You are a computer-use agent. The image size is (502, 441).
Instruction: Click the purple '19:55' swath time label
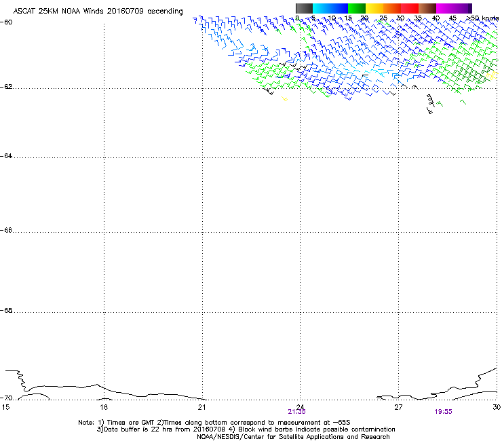[444, 412]
